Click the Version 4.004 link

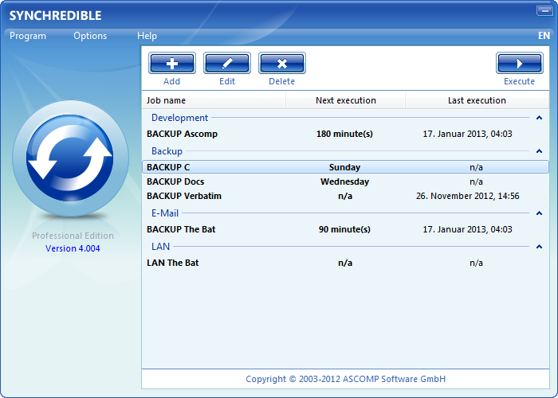tap(73, 248)
